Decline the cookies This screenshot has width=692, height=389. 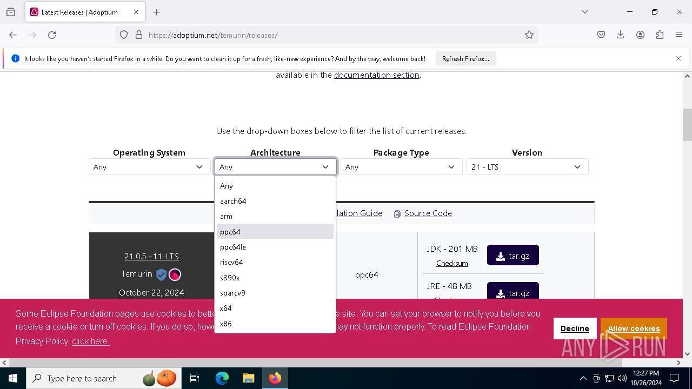click(x=575, y=328)
